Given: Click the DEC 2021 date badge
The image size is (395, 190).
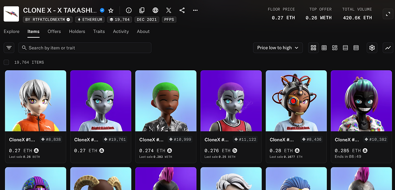Looking at the screenshot, I should pos(147,20).
